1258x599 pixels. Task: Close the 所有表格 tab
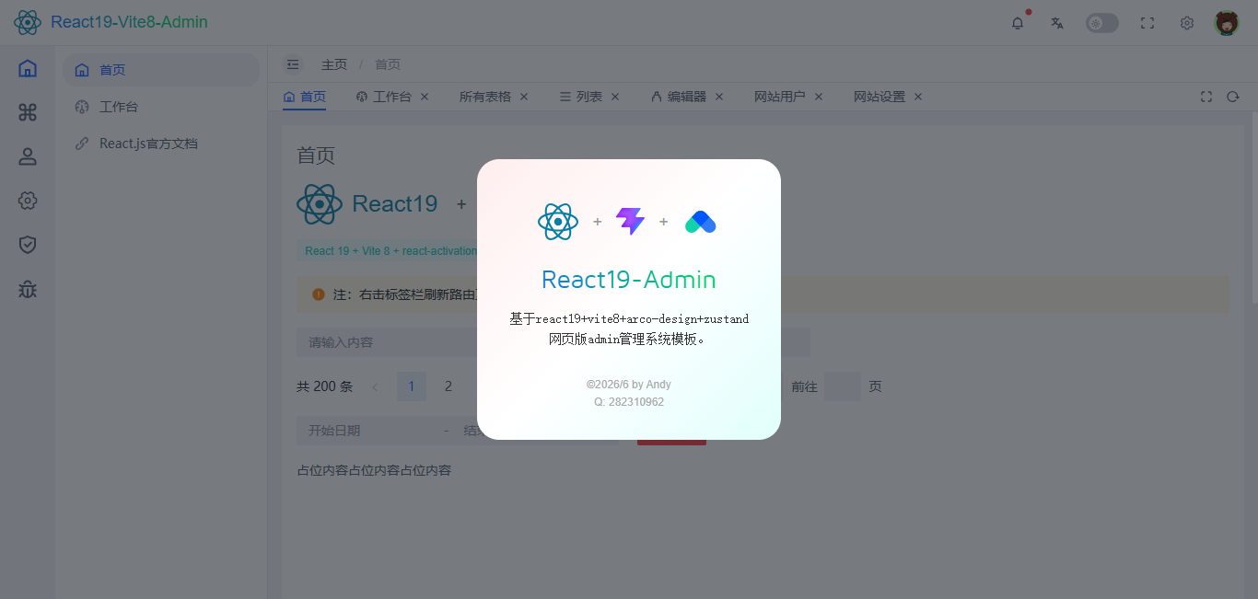tap(524, 97)
